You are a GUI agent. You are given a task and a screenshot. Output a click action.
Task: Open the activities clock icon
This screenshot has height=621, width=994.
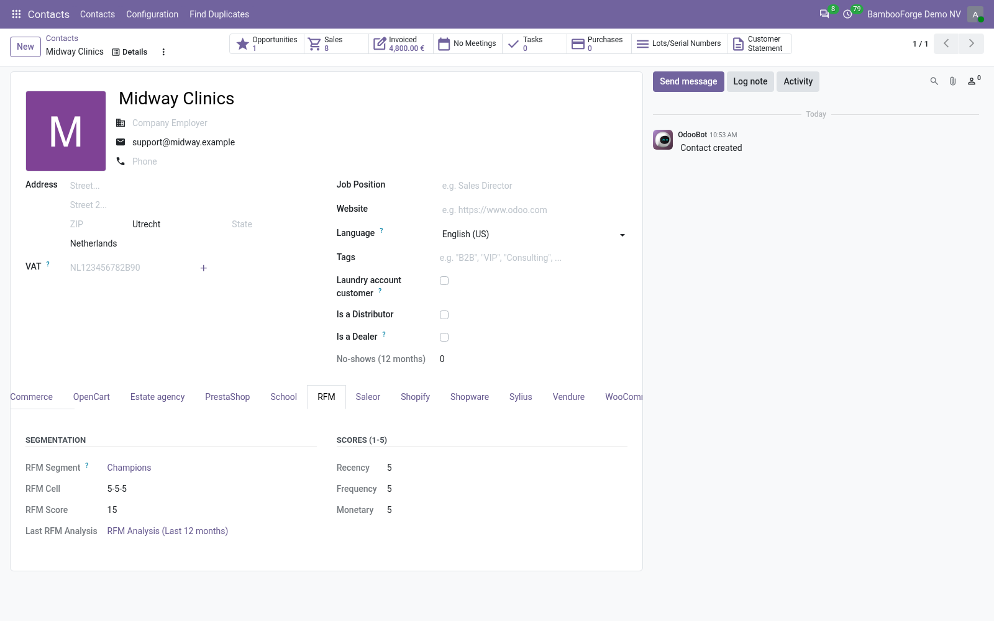pyautogui.click(x=847, y=14)
